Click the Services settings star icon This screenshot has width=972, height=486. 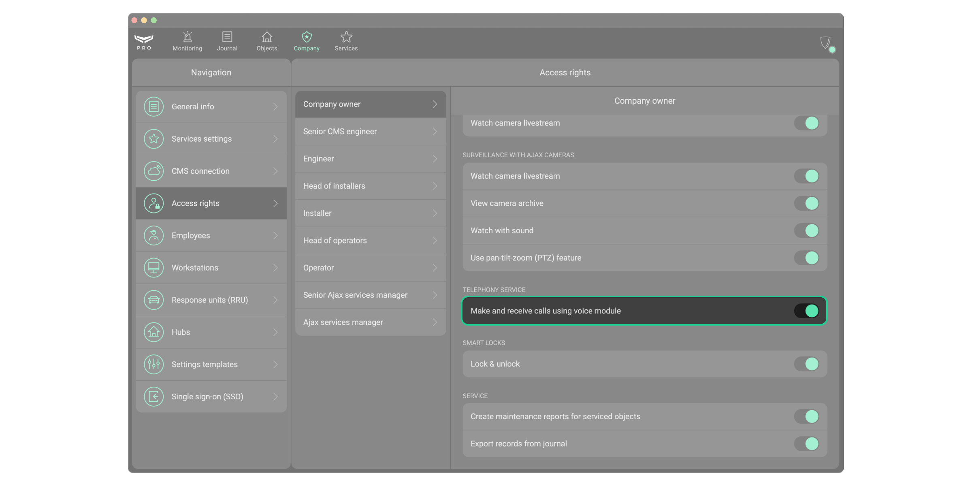[x=154, y=139]
